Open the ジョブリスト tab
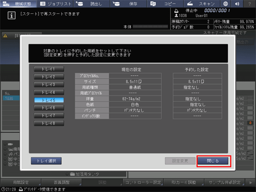Viewport: 256px width, 192px height. coord(55,3)
